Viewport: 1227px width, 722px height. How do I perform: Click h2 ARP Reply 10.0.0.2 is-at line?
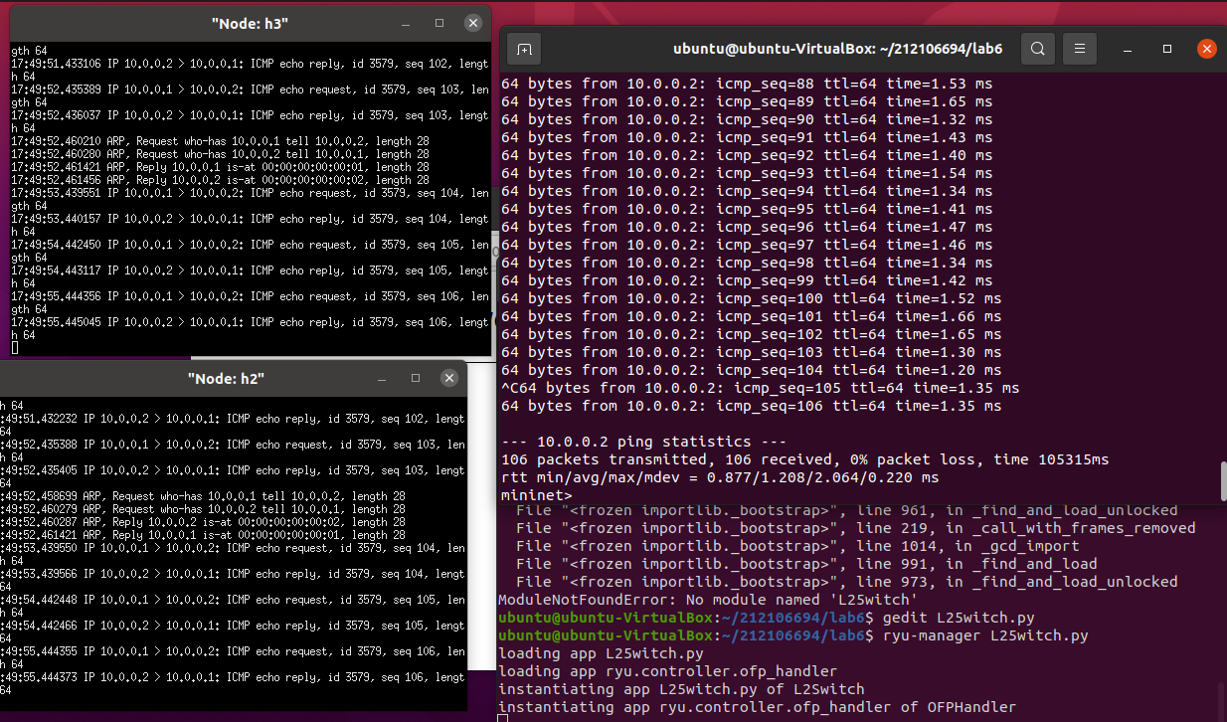[x=203, y=521]
